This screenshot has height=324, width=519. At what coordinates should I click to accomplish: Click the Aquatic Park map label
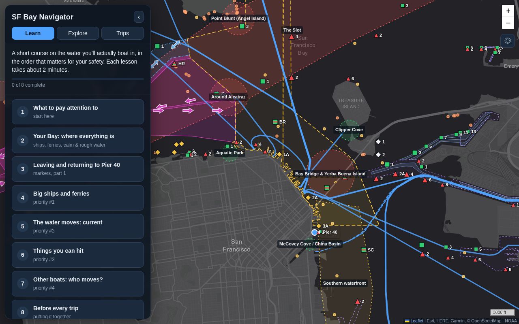click(x=229, y=153)
